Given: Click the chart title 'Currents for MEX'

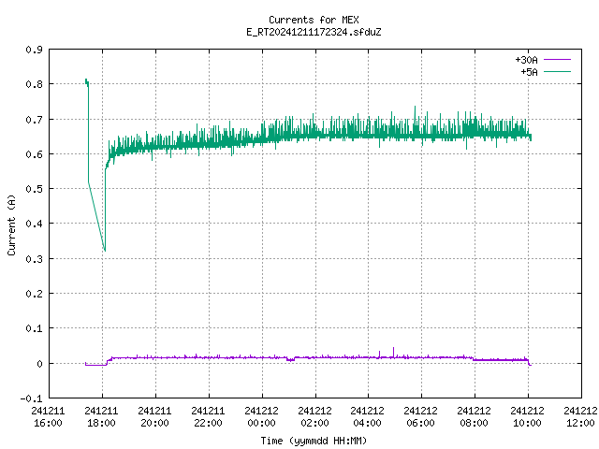Looking at the screenshot, I should tap(314, 20).
